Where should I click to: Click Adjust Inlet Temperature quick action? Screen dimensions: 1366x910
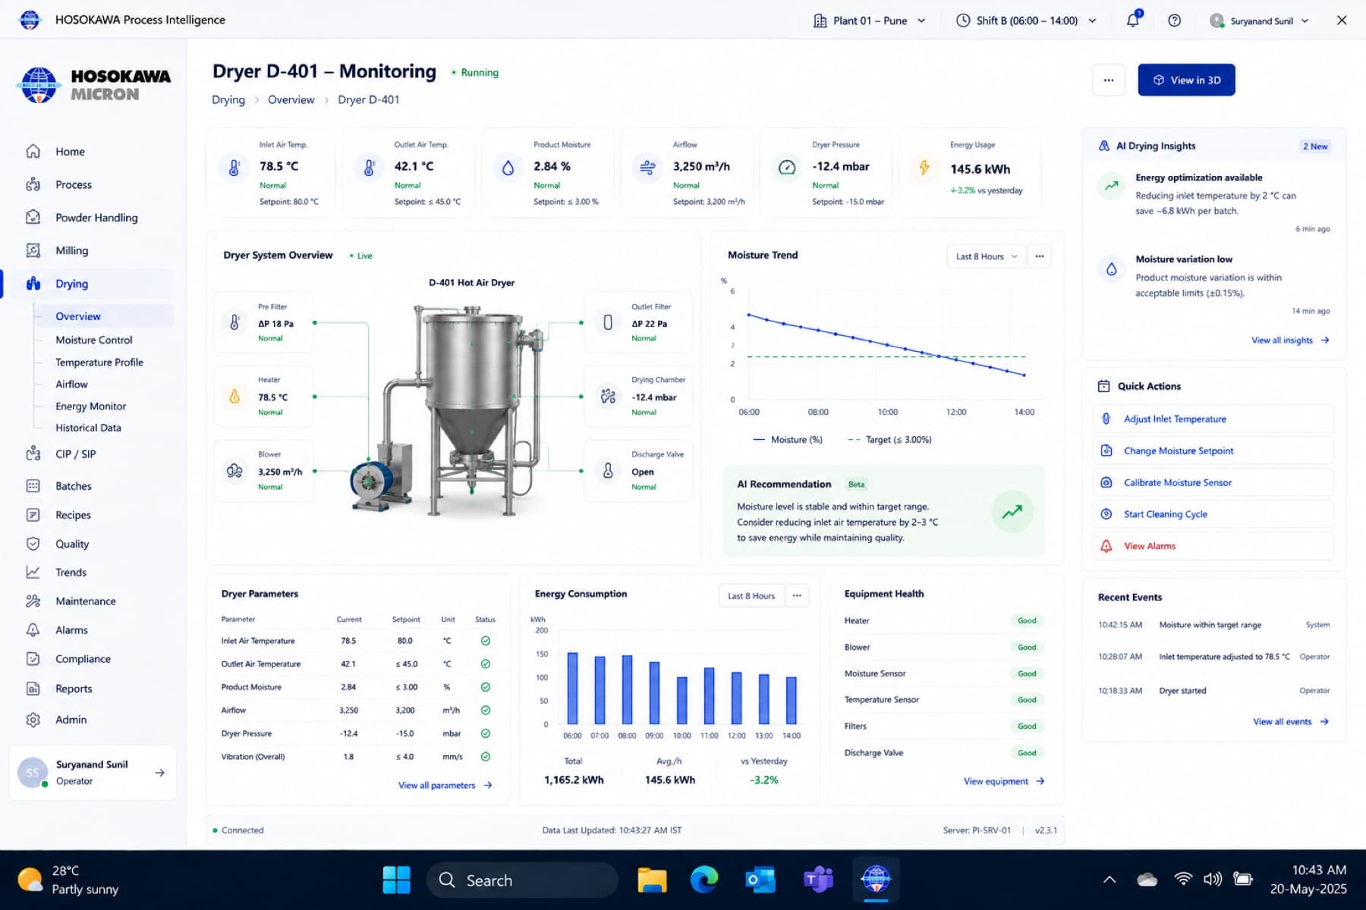click(1213, 419)
